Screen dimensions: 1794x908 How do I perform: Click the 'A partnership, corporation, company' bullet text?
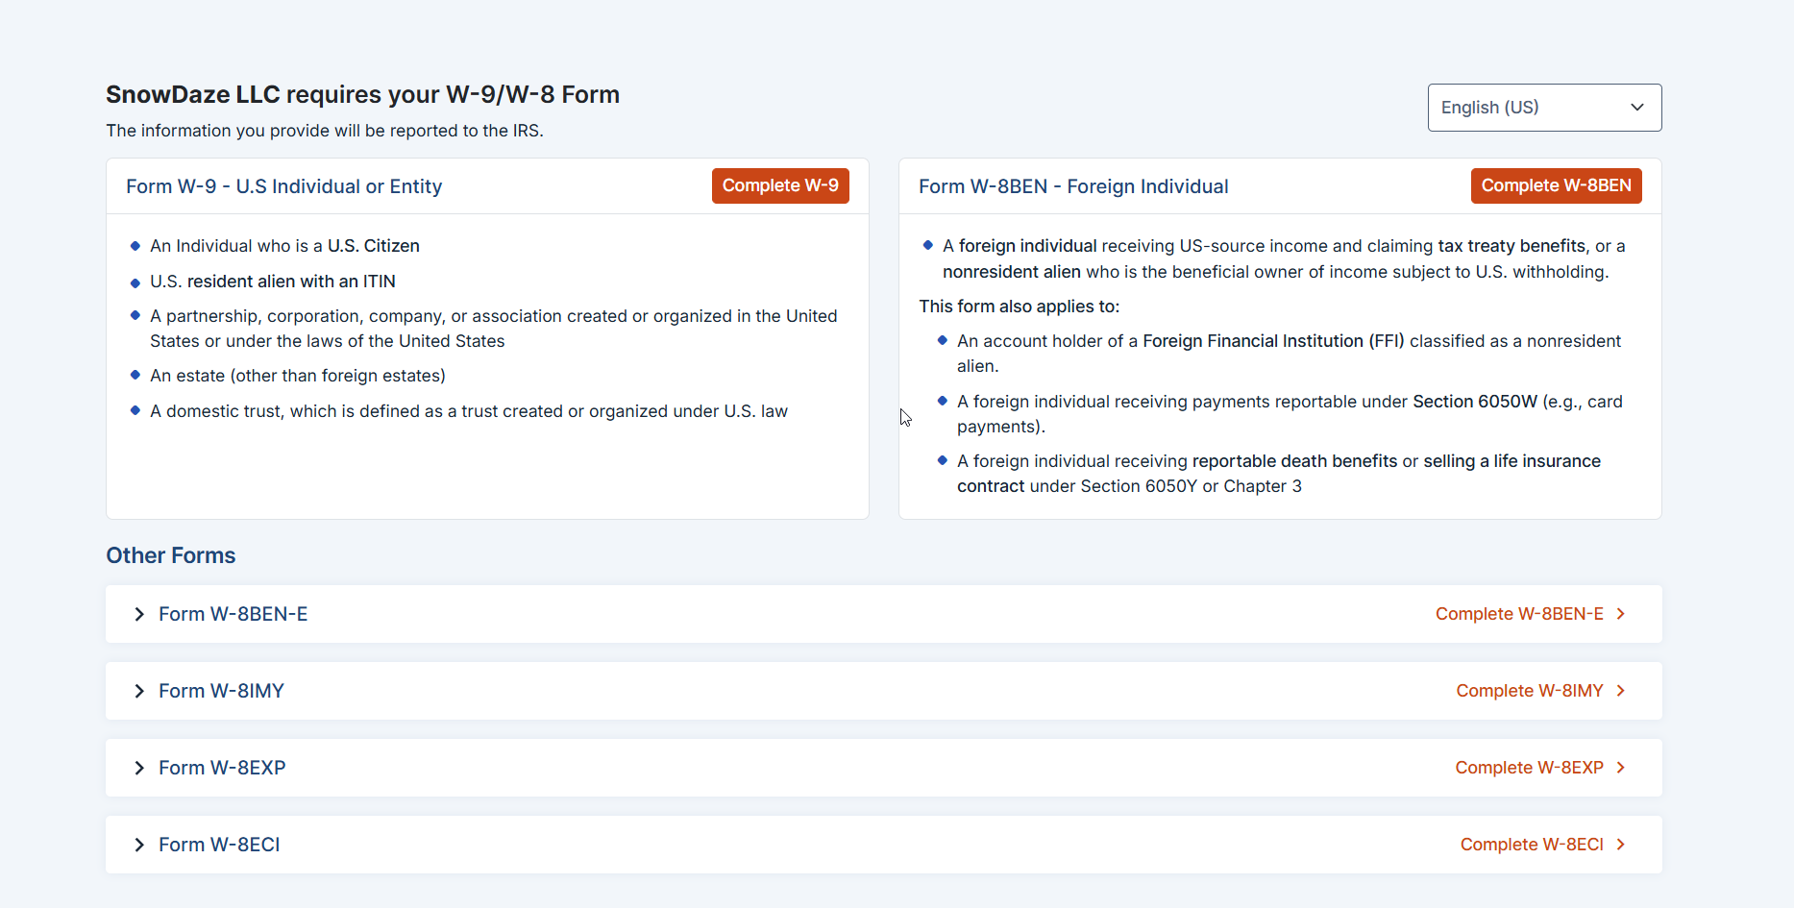coord(494,329)
